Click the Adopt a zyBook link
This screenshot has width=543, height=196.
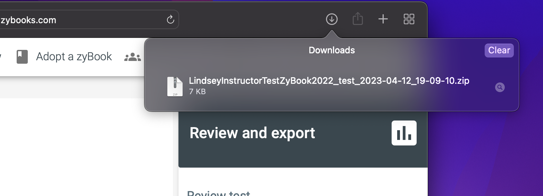click(74, 56)
